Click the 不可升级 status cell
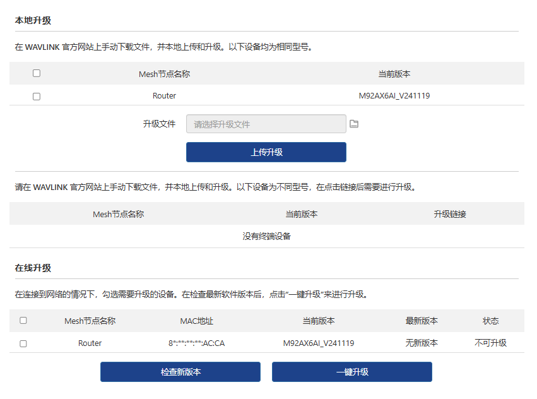 point(490,343)
